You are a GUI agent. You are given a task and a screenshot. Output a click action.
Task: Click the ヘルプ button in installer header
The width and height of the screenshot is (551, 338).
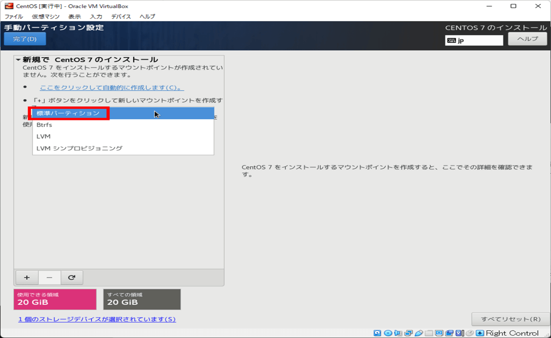pyautogui.click(x=527, y=39)
